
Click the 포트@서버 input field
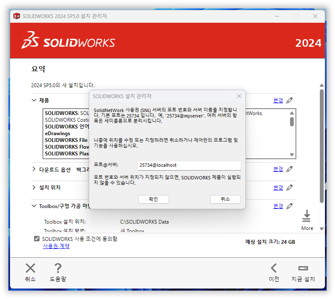pyautogui.click(x=189, y=166)
